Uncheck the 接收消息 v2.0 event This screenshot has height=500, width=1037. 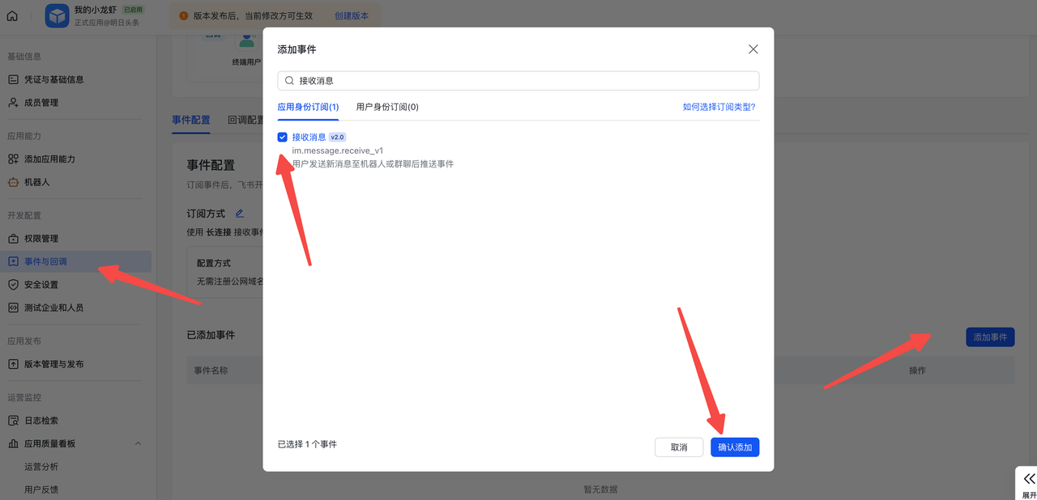282,137
